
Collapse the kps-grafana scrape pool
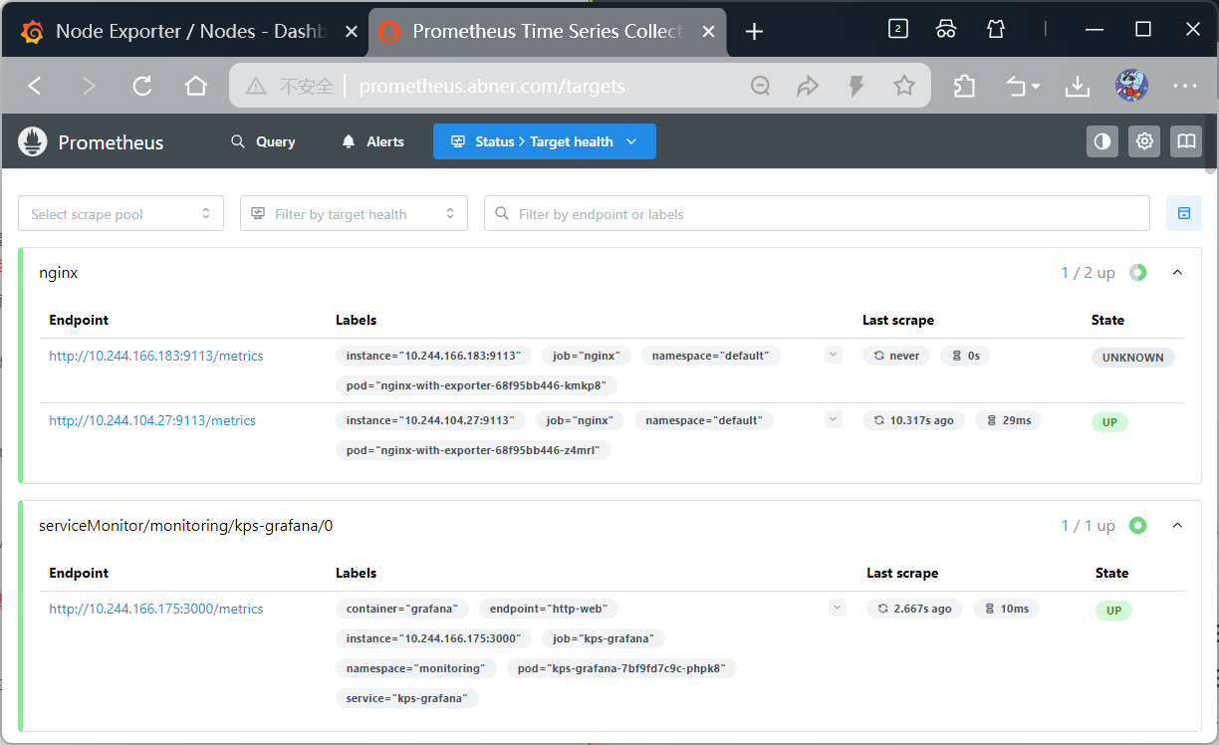pyautogui.click(x=1177, y=525)
